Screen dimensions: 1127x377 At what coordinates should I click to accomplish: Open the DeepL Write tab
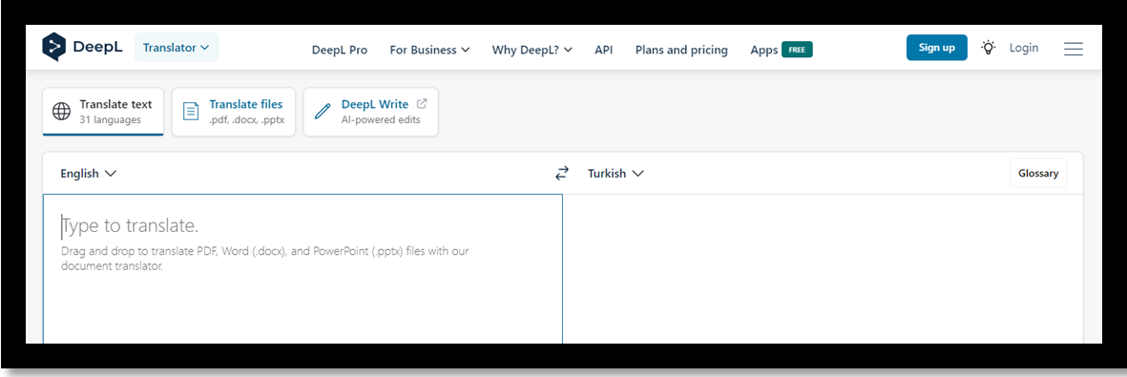371,112
